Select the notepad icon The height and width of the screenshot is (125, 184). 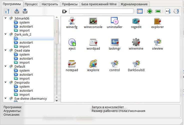click(x=72, y=64)
